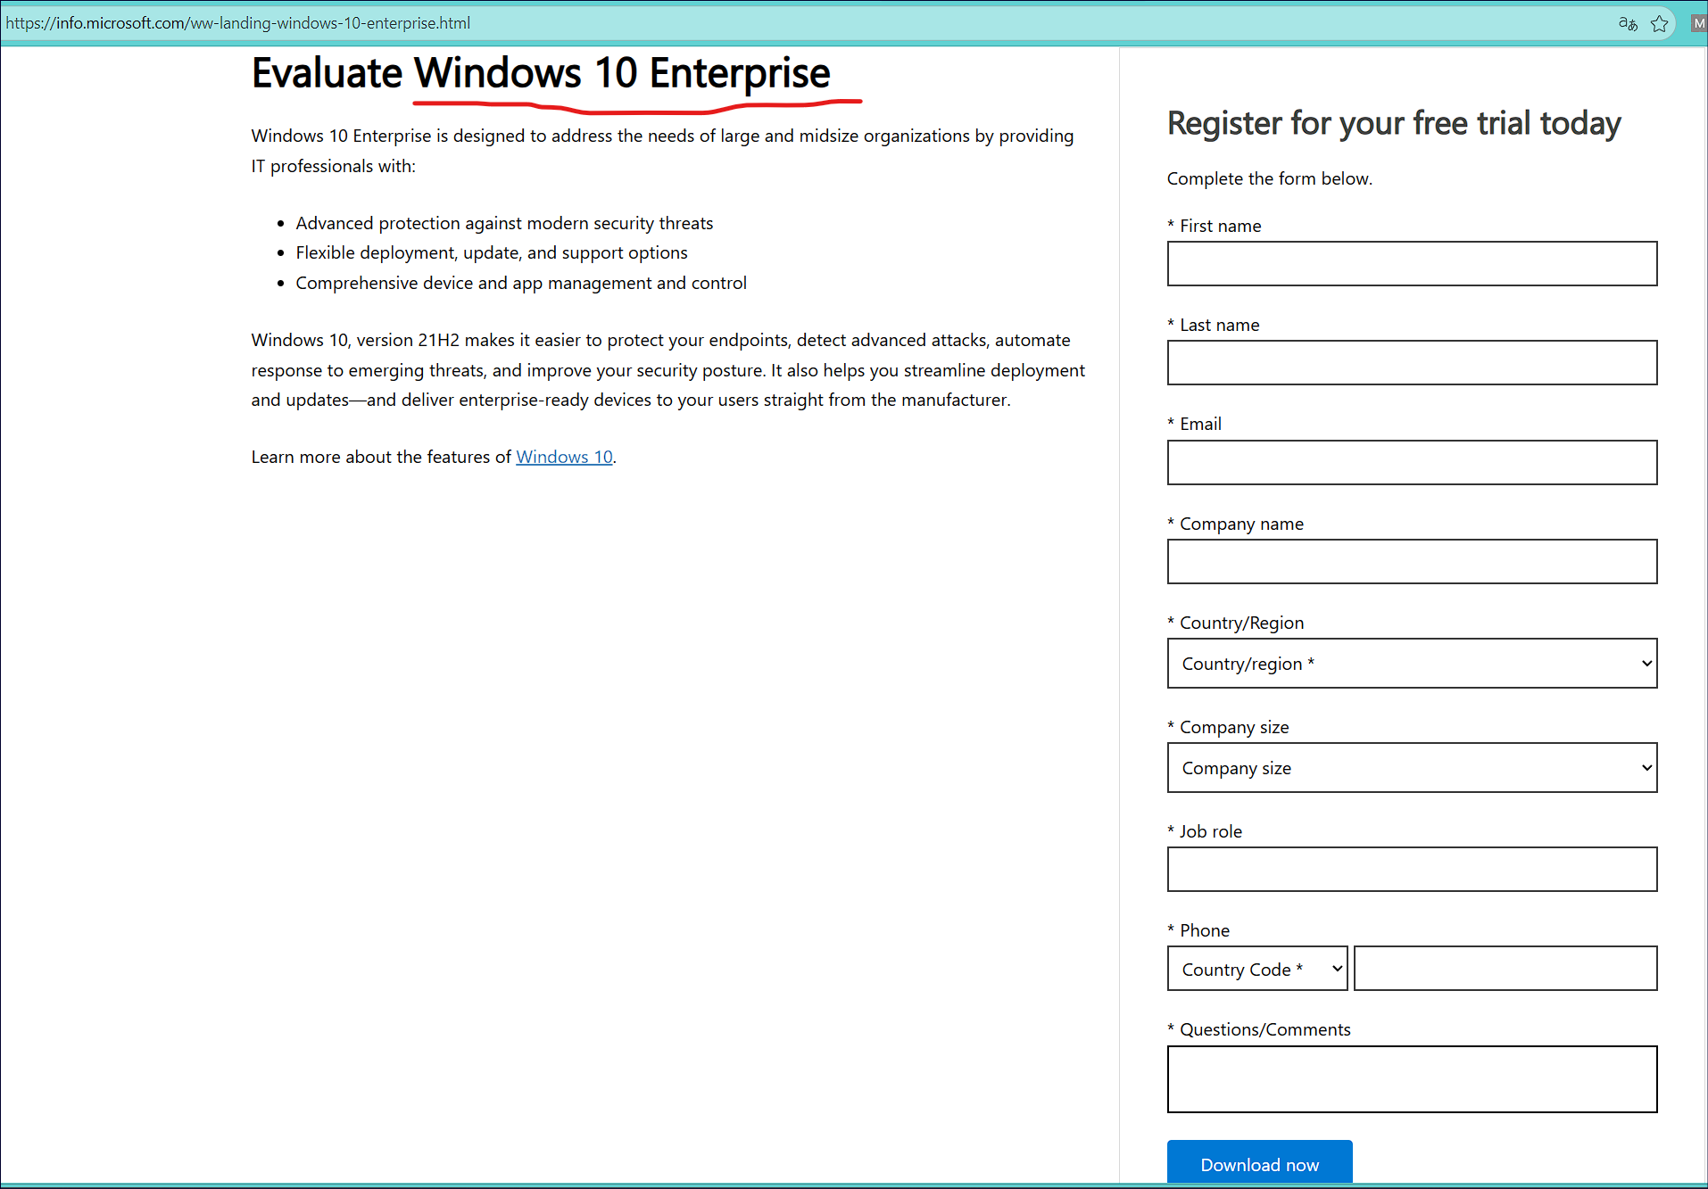Click 'Register for your free trial today' heading

1394,123
